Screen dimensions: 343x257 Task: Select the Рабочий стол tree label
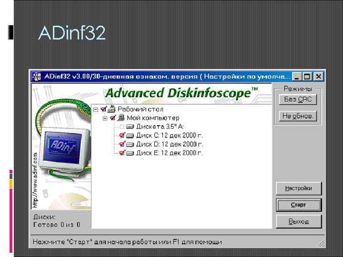coord(141,109)
